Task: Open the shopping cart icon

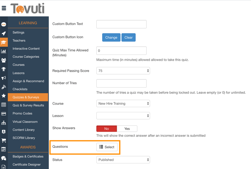Action: click(x=4, y=140)
